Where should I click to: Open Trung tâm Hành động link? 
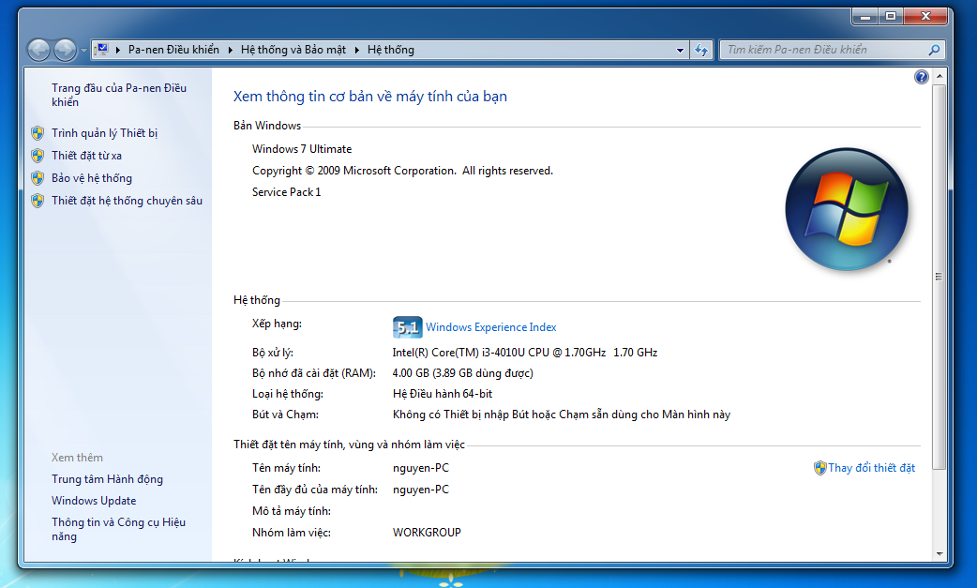click(107, 479)
